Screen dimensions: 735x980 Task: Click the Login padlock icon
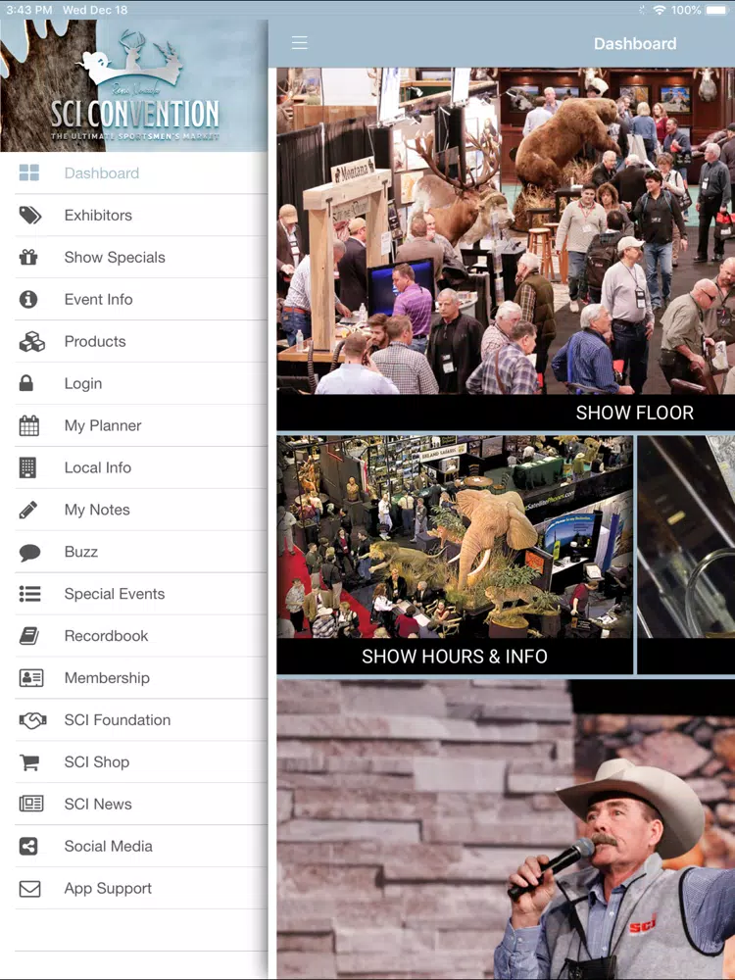click(26, 384)
